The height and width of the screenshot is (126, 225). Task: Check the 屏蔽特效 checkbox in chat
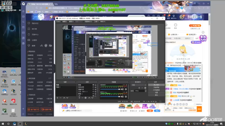coord(195,104)
